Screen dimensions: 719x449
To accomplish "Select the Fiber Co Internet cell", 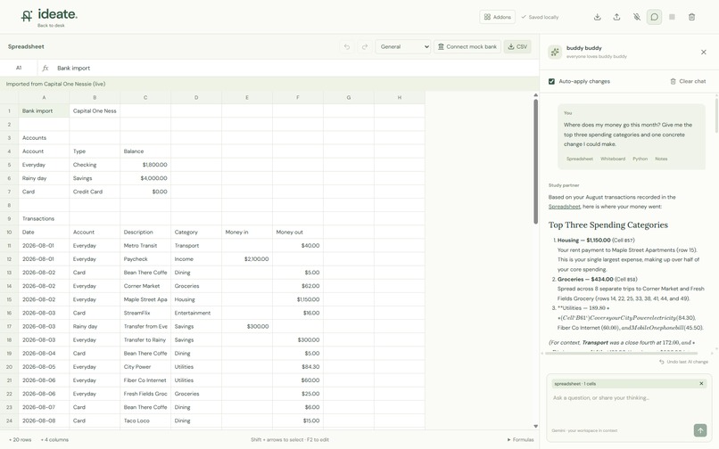I will click(x=145, y=380).
